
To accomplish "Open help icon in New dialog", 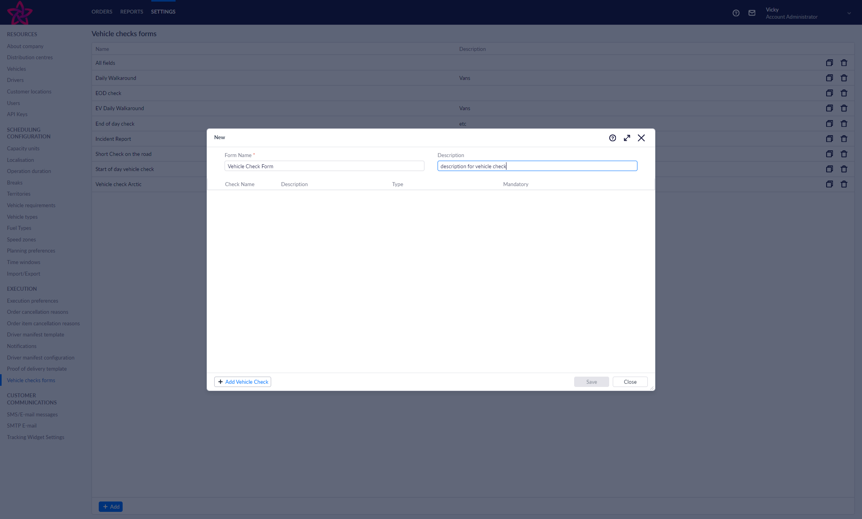I will pyautogui.click(x=612, y=138).
